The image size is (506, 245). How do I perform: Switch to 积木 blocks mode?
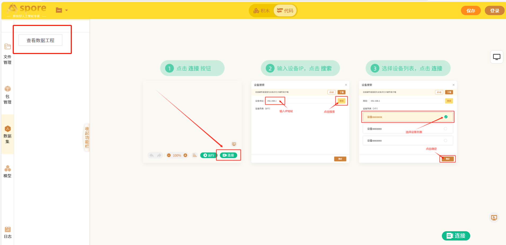(261, 11)
